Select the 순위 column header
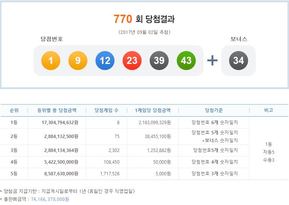289x205 pixels. click(x=14, y=110)
